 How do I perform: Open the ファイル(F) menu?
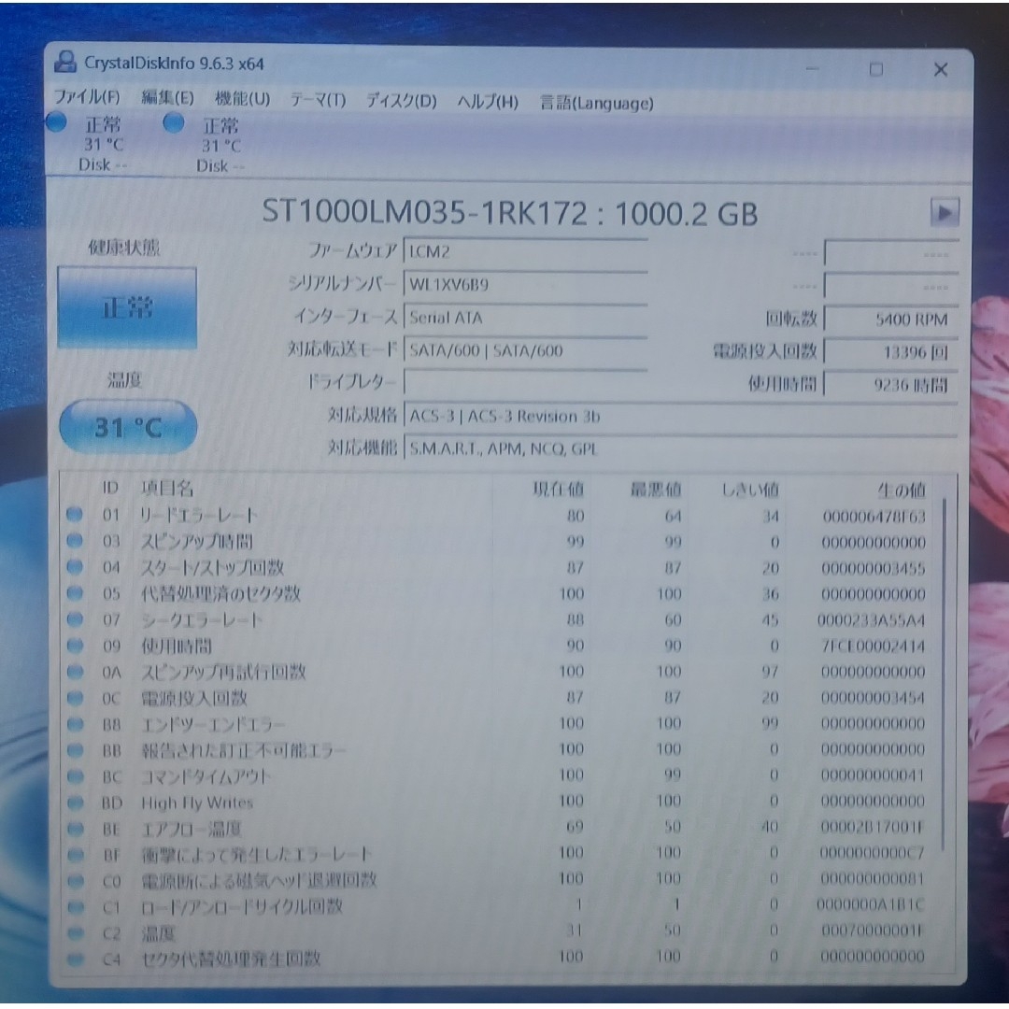pyautogui.click(x=86, y=97)
